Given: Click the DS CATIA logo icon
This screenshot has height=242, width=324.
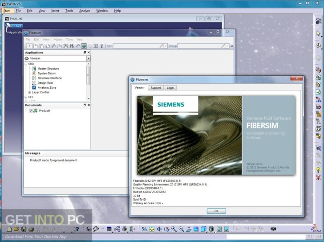Looking at the screenshot, I should pos(316,228).
